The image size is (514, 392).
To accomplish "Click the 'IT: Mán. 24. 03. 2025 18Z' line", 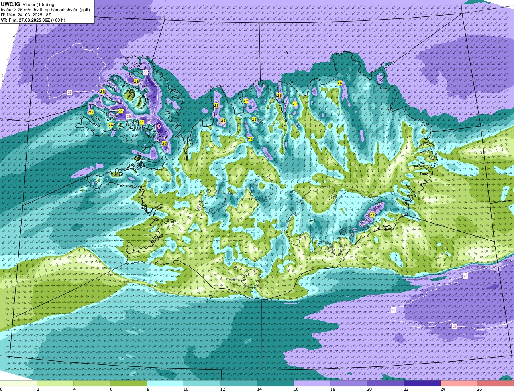I will point(26,15).
